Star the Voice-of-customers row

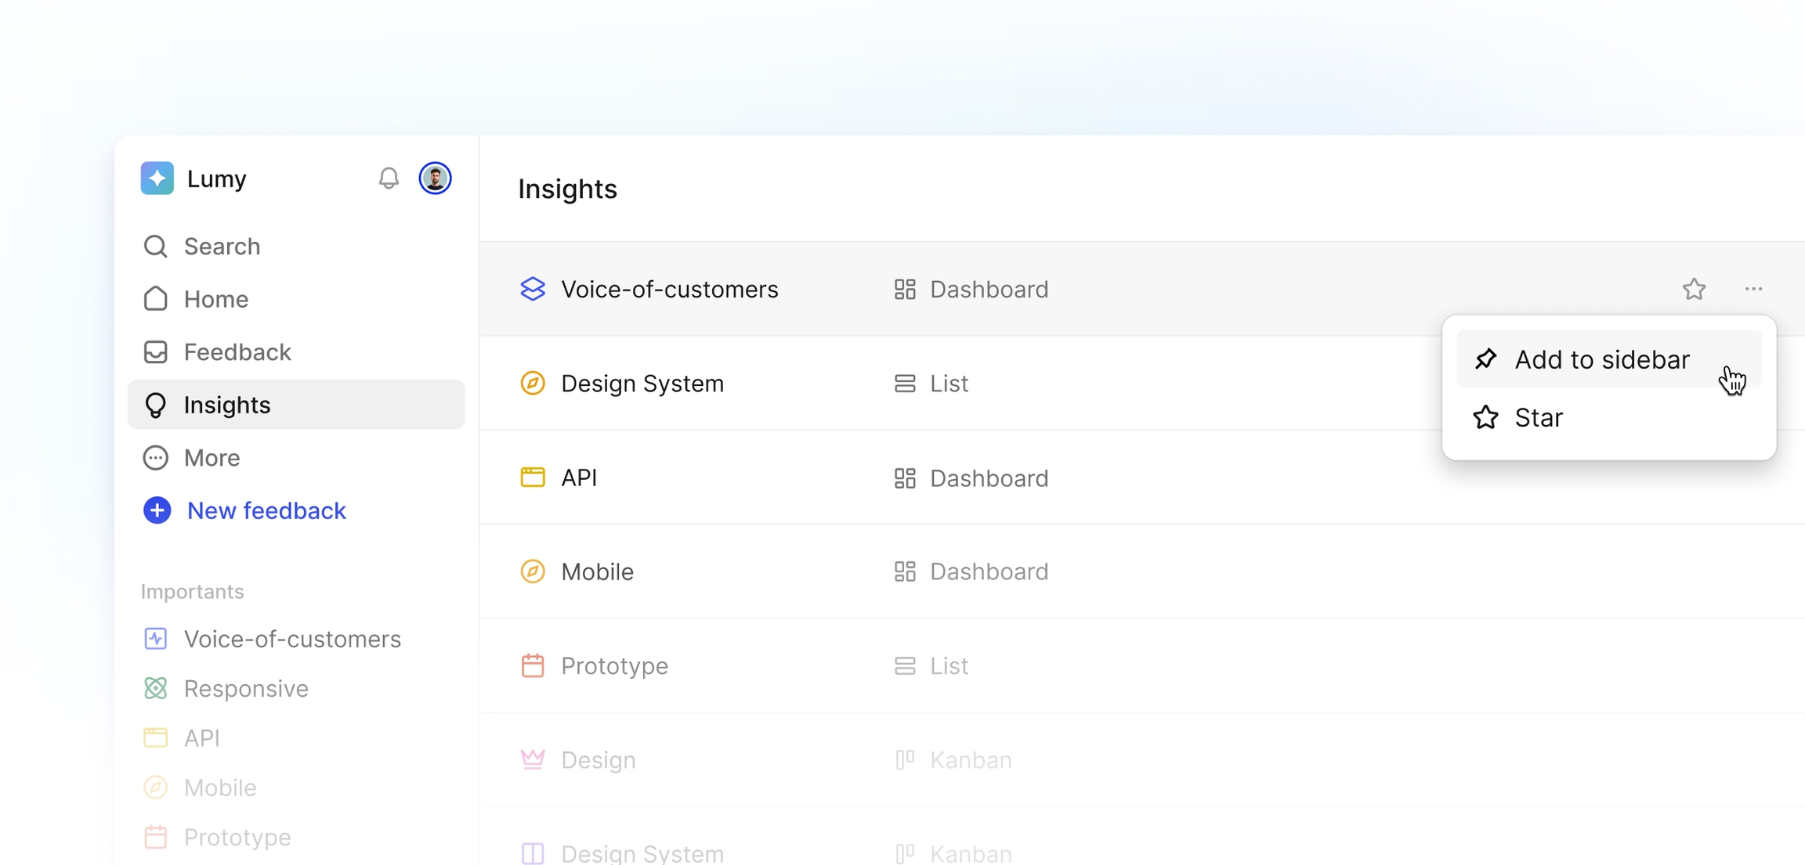1694,290
